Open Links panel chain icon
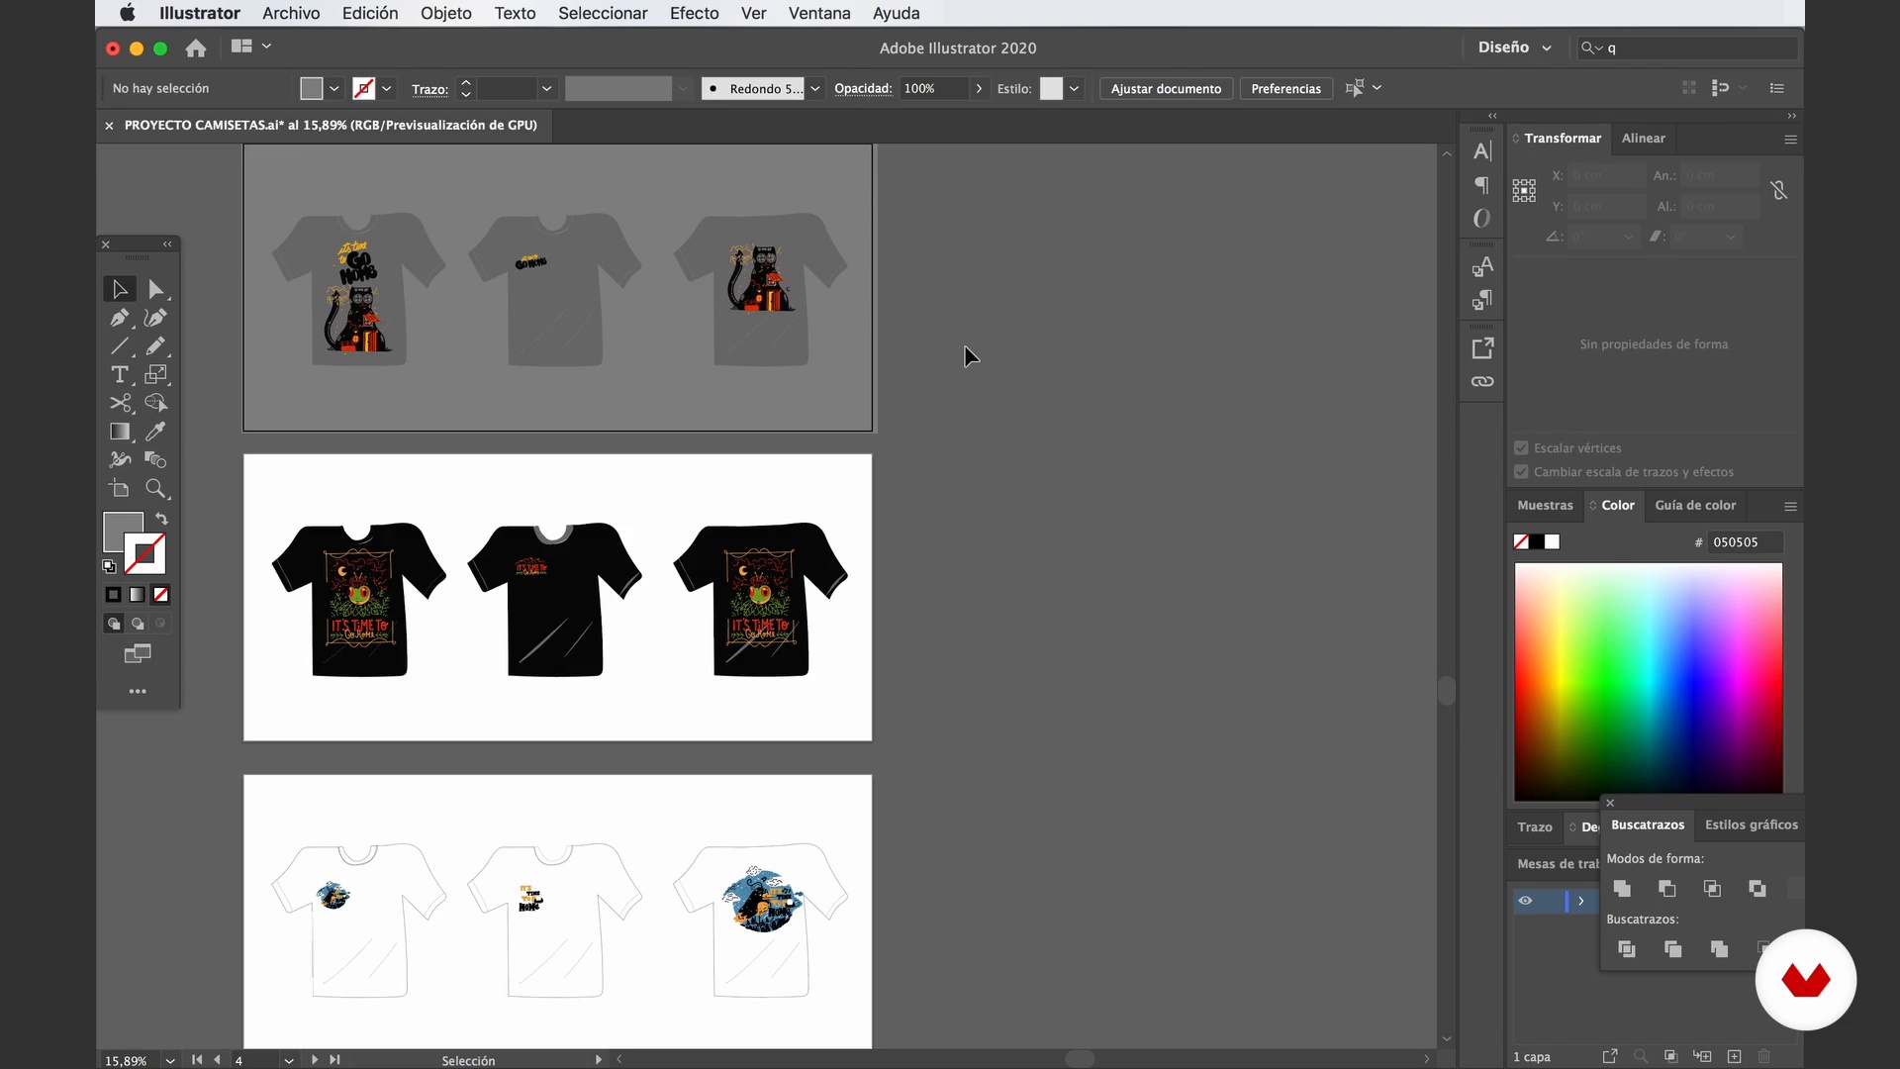This screenshot has width=1900, height=1069. click(1482, 381)
